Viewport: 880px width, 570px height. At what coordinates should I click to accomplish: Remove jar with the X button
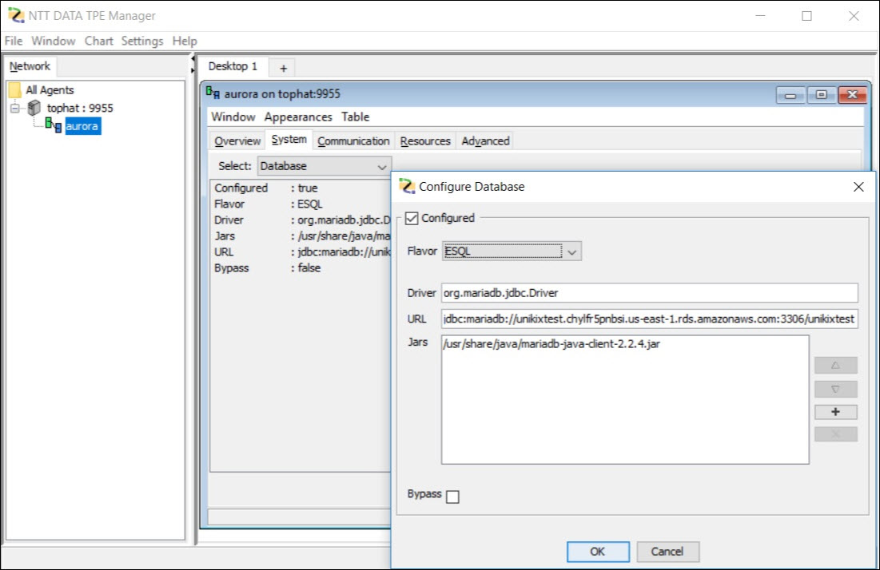coord(836,434)
